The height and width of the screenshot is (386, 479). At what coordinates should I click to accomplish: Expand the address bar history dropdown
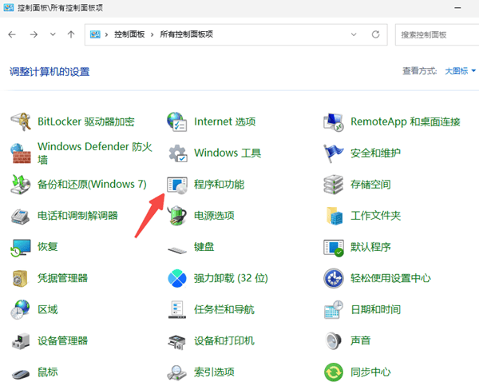(354, 34)
